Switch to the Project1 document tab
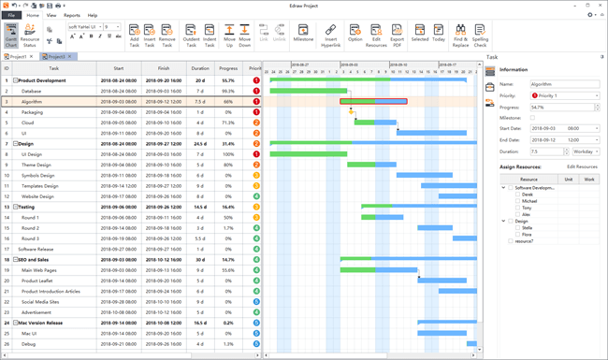Screen dimensions: 608x360 click(18, 57)
